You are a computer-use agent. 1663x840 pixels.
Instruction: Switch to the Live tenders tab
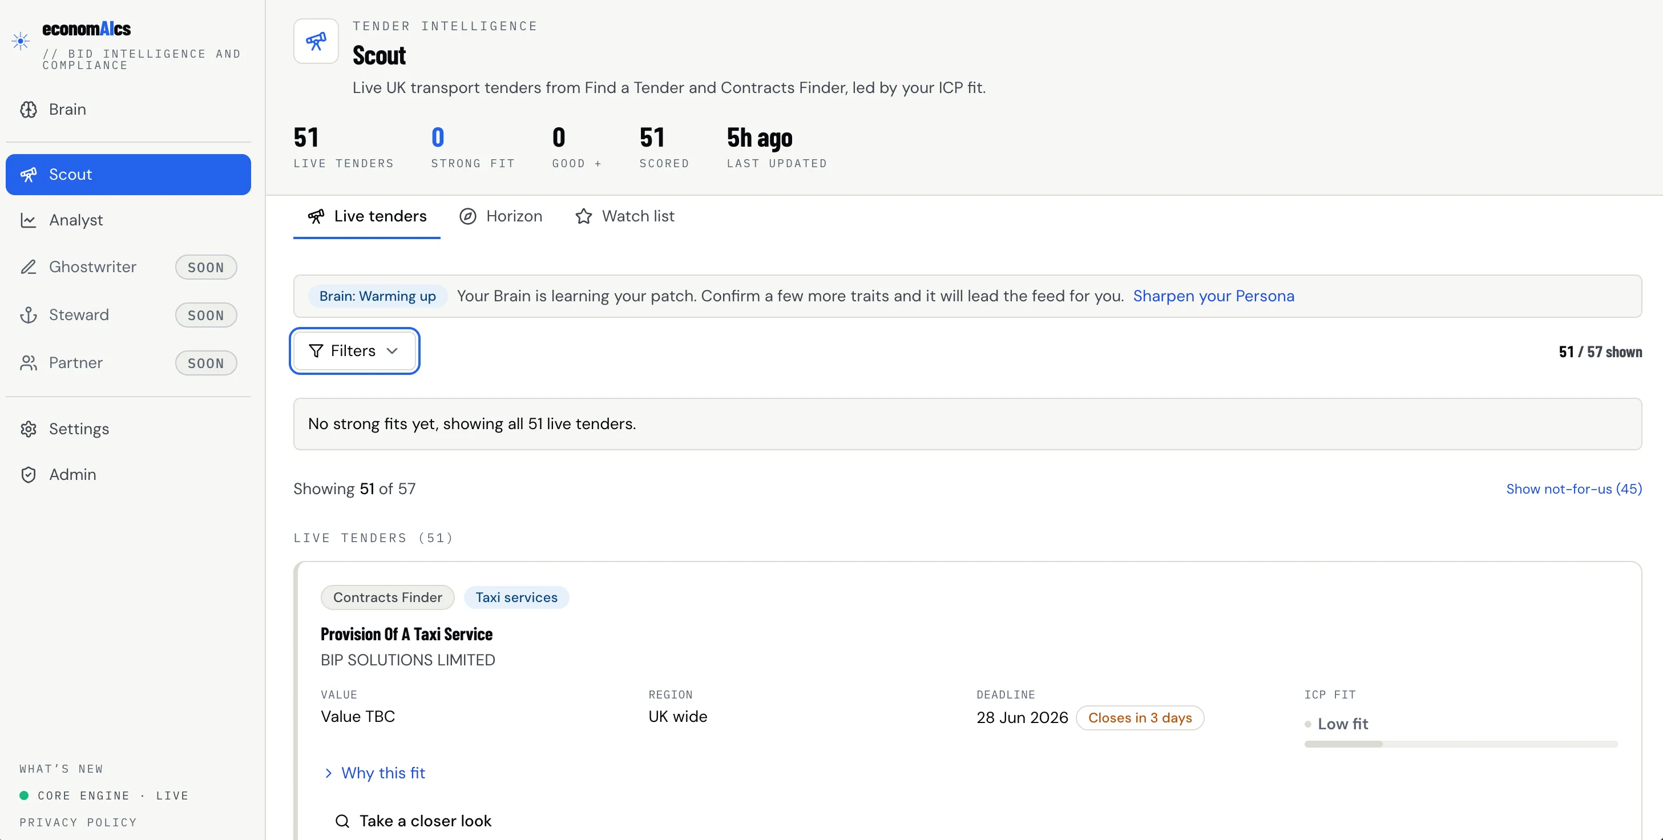coord(367,216)
